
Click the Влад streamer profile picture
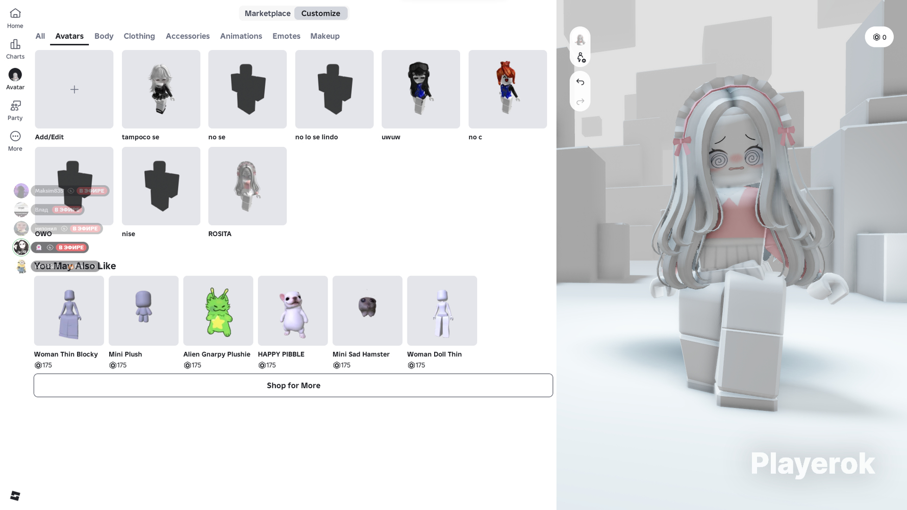click(x=21, y=210)
